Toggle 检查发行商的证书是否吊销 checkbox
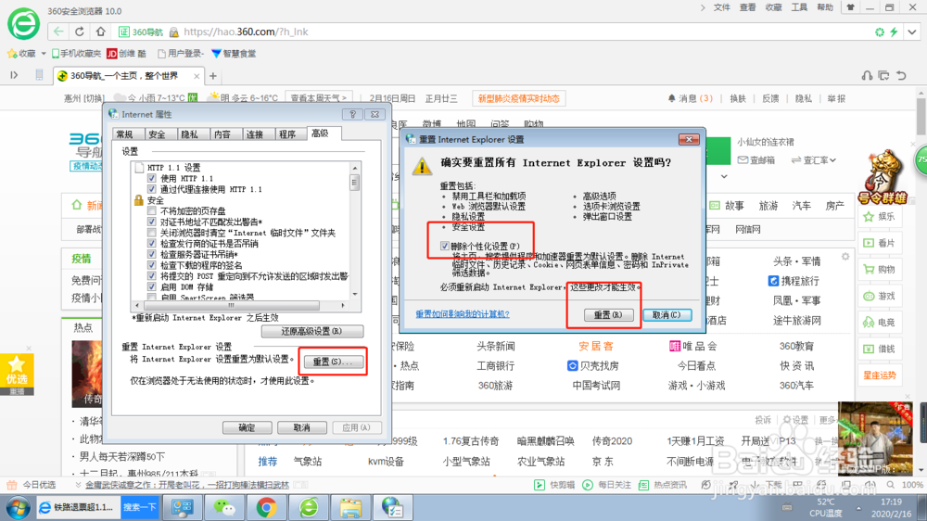 [x=152, y=244]
